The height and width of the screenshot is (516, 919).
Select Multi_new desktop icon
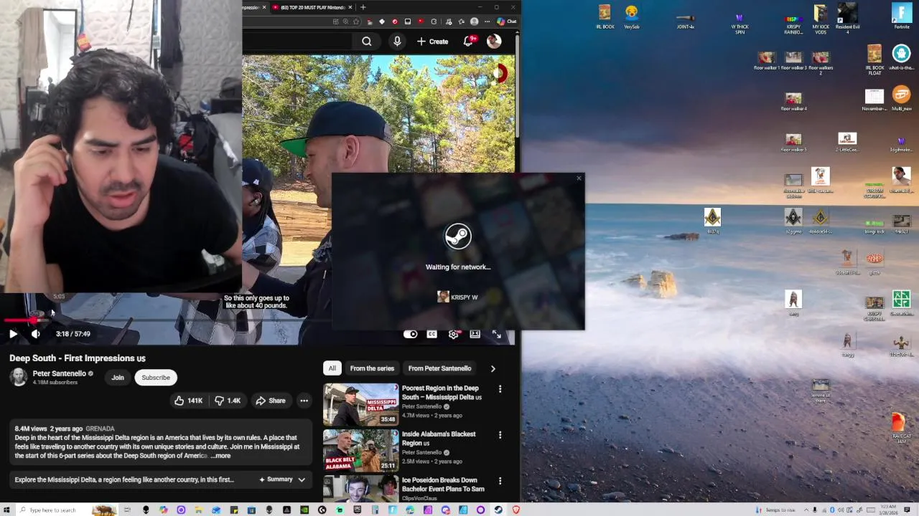(x=901, y=97)
